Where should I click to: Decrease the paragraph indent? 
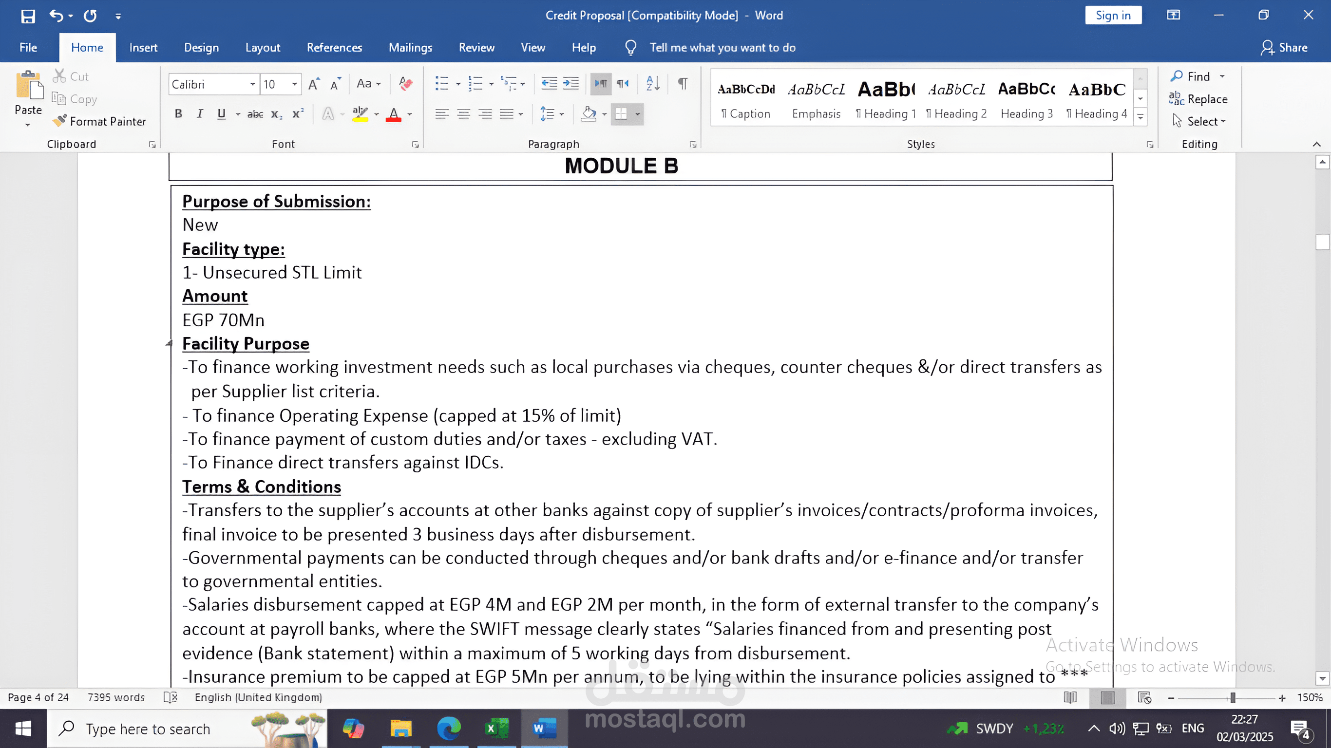549,84
